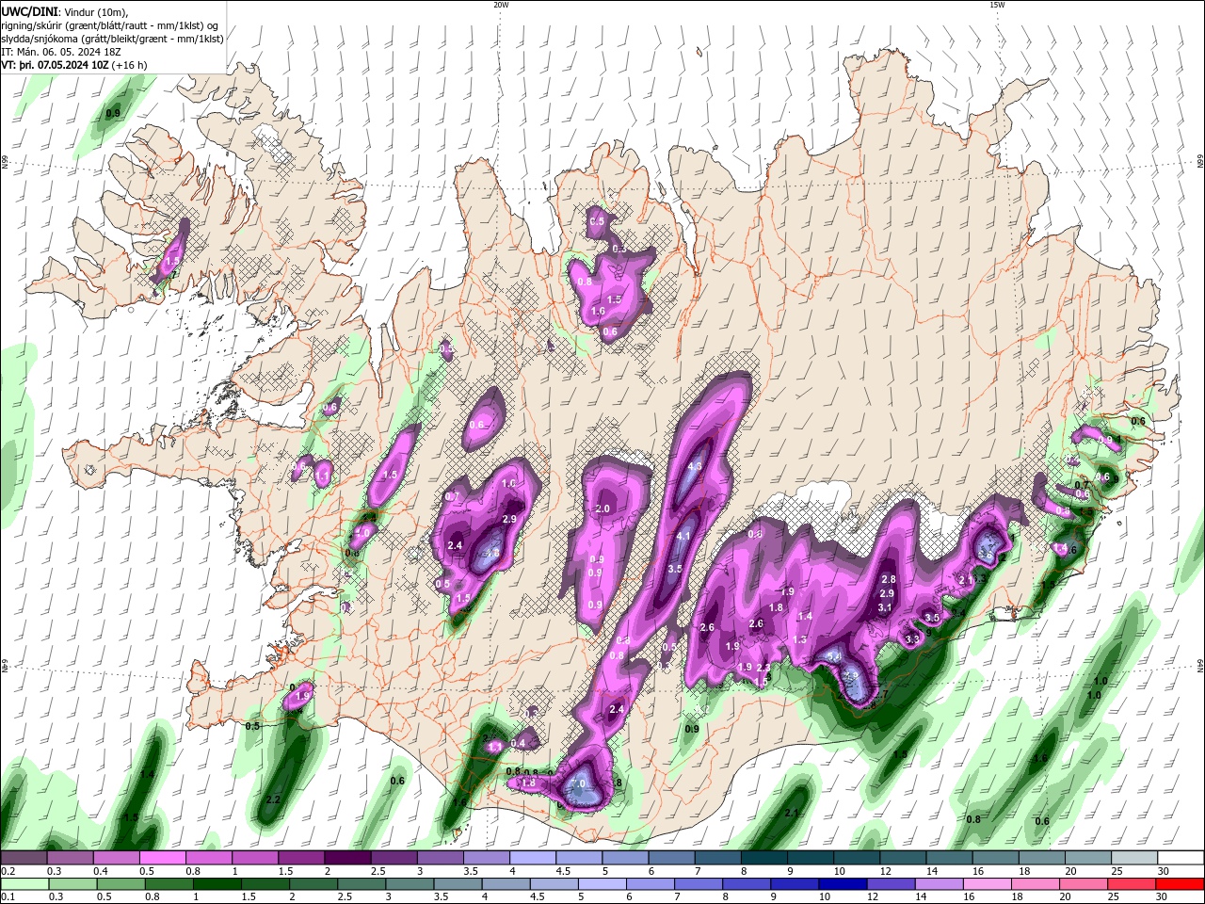Click the 0.2 label under the snow scale
1205x904 pixels.
click(x=8, y=870)
